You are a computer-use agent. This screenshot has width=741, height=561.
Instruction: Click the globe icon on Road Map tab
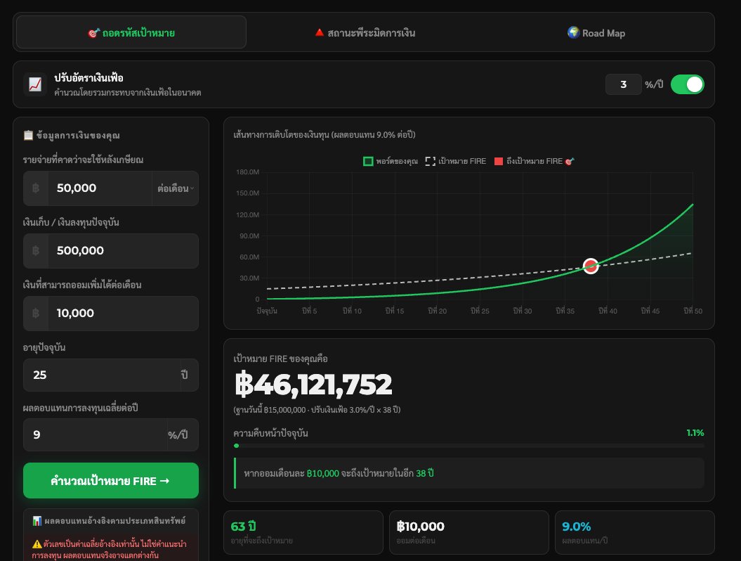point(573,32)
